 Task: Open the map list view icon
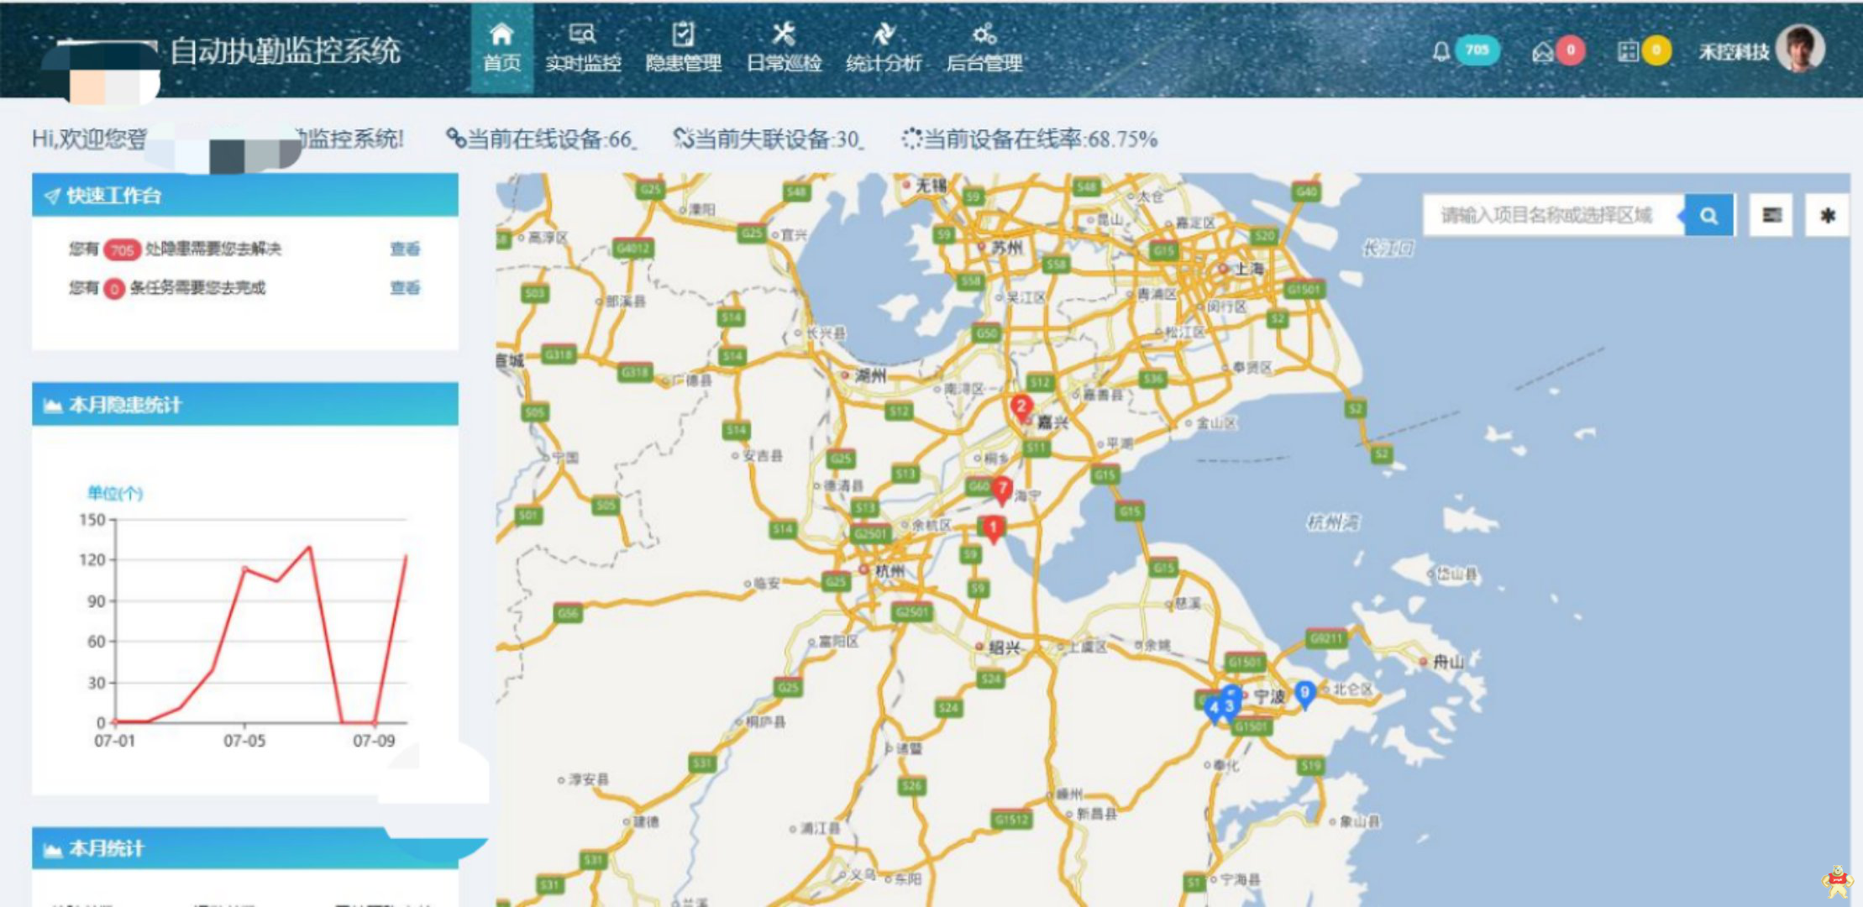[x=1771, y=216]
